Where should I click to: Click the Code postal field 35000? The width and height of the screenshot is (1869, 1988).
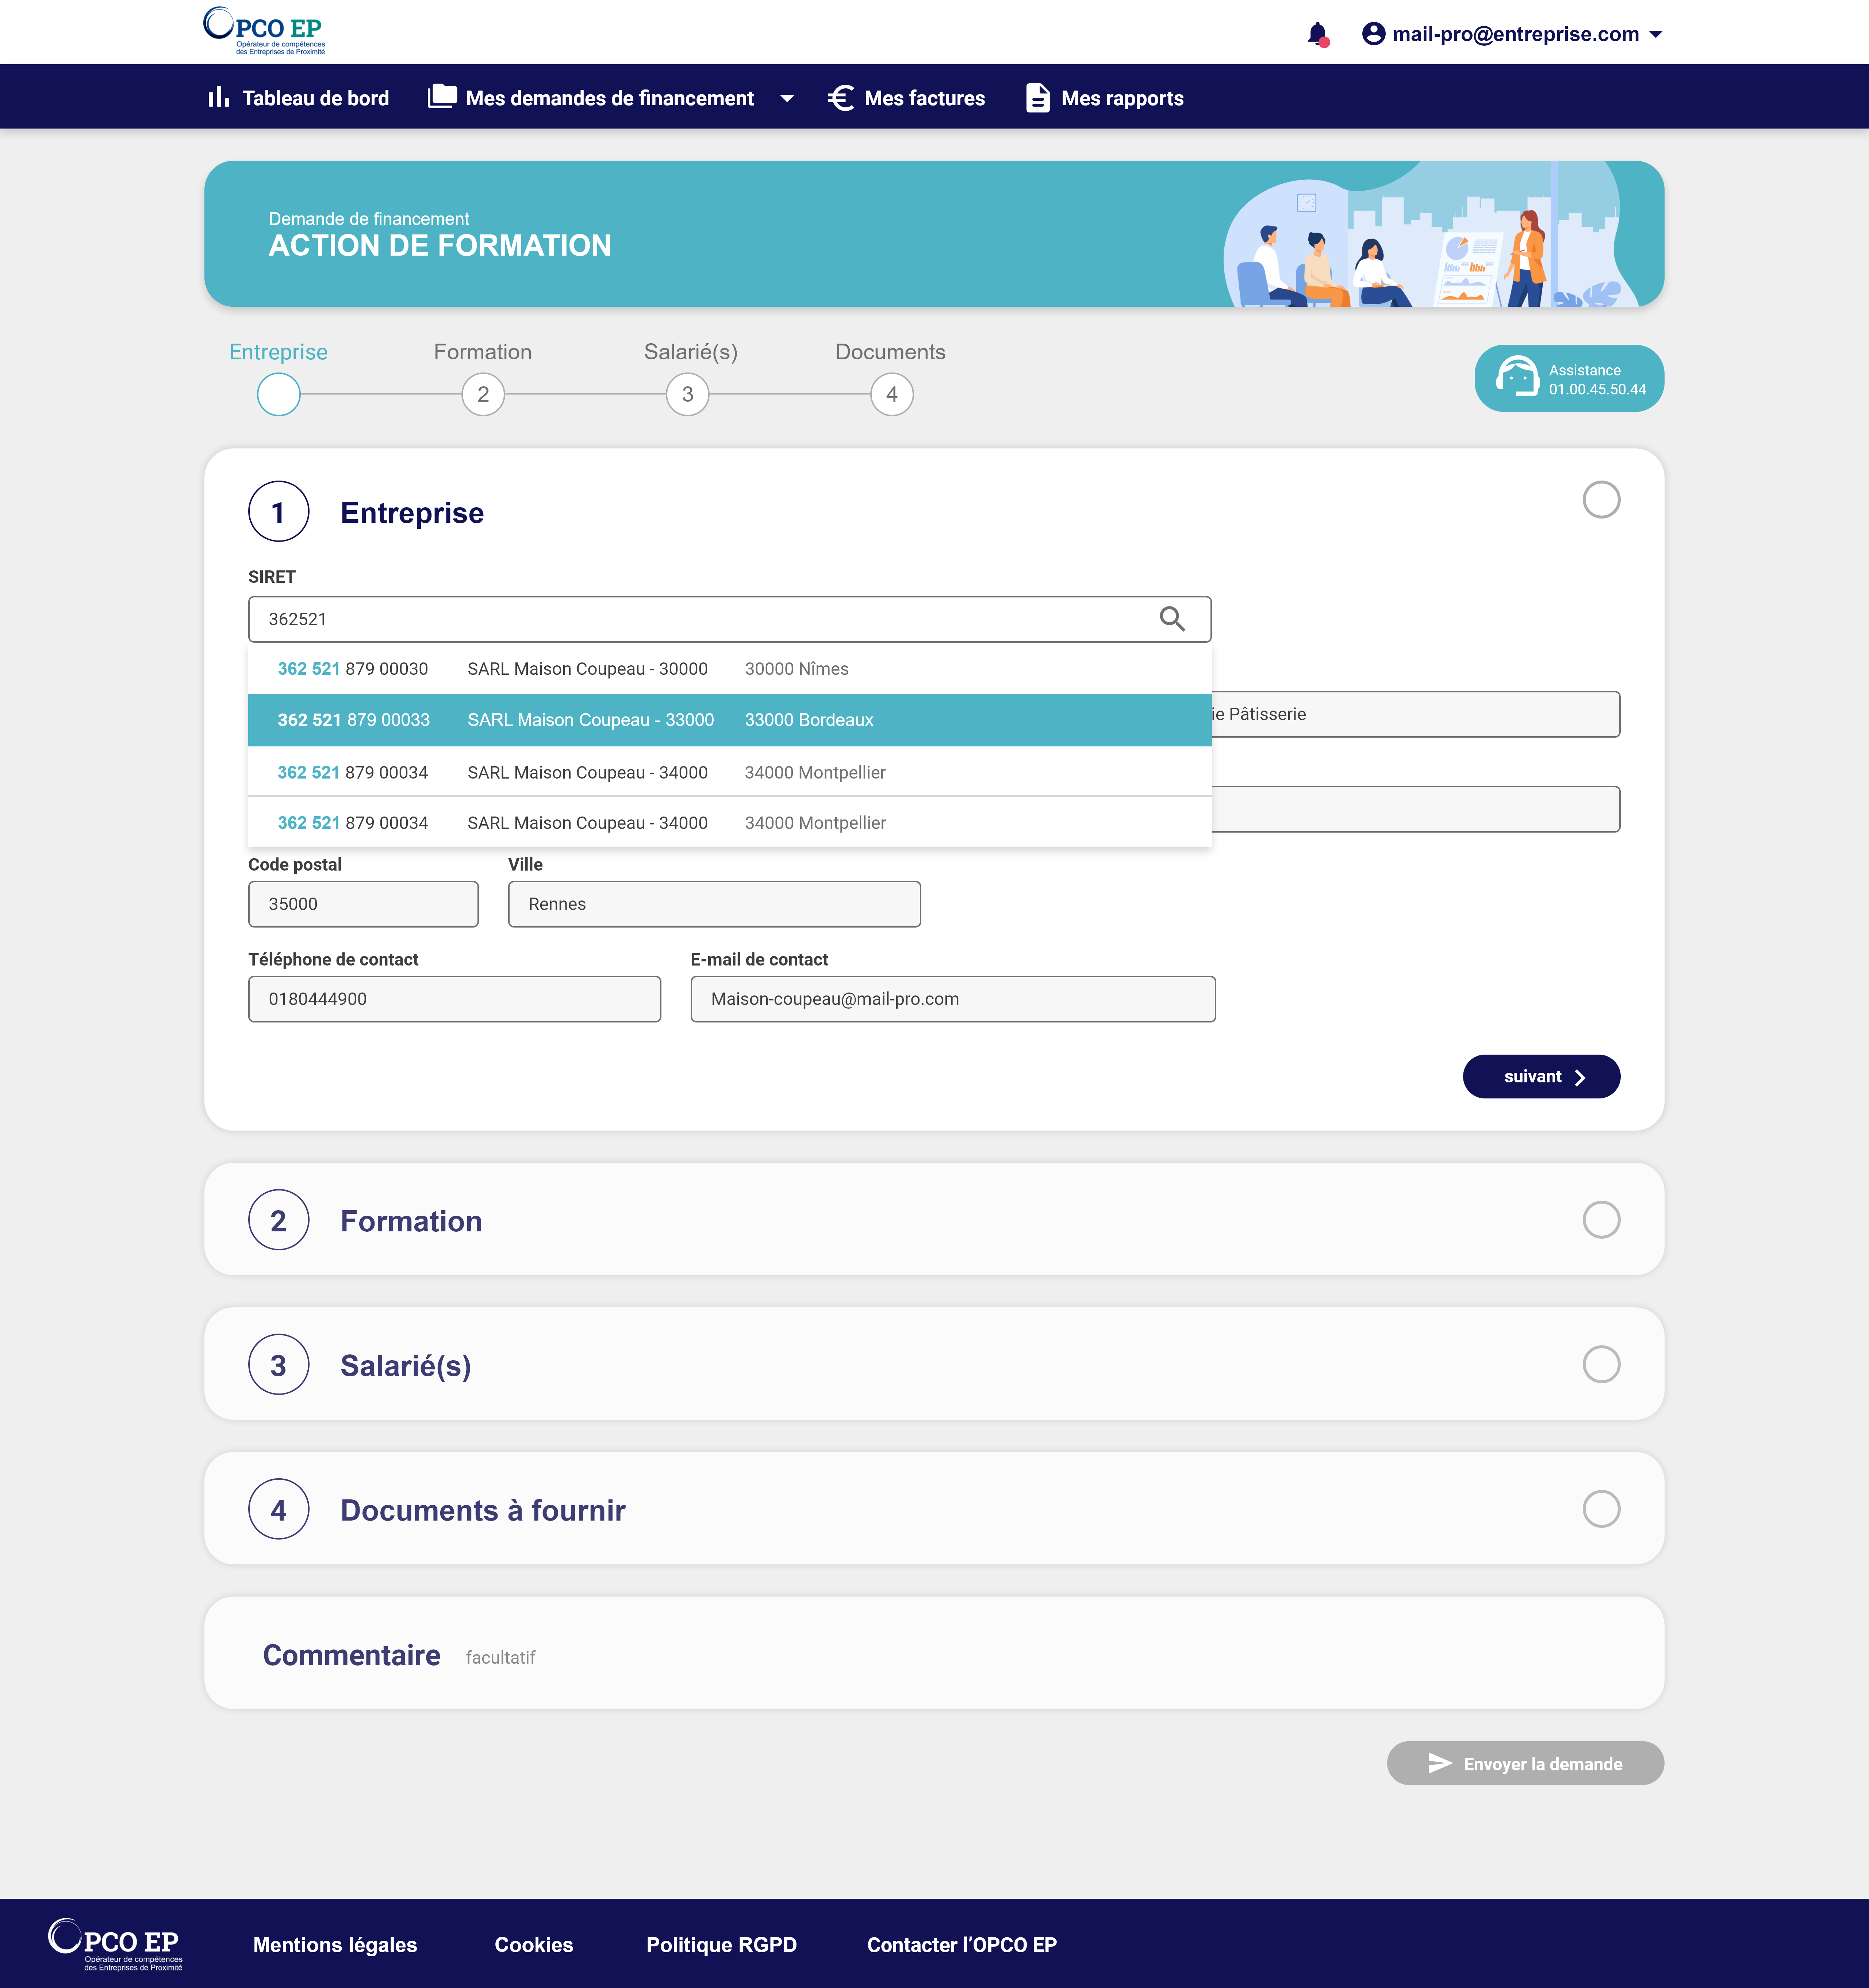pos(364,904)
